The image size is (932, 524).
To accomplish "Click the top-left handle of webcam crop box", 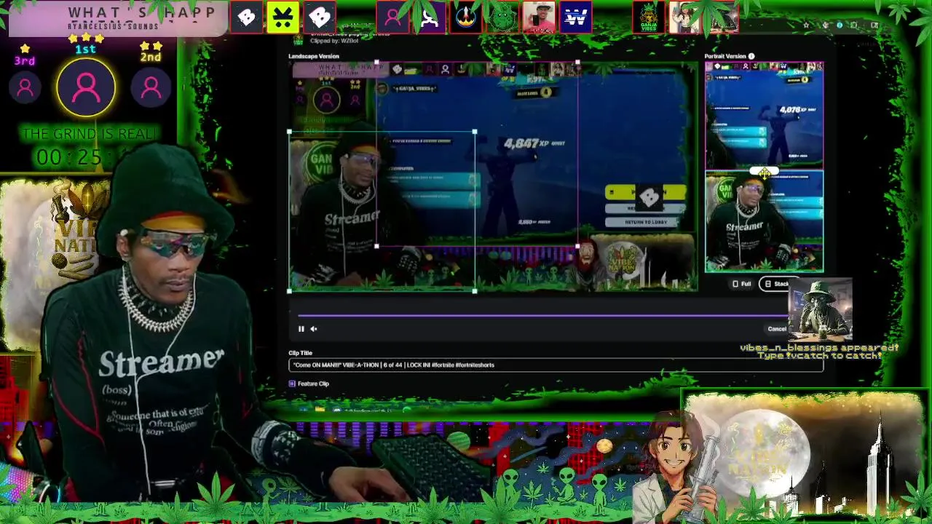I will (x=290, y=132).
